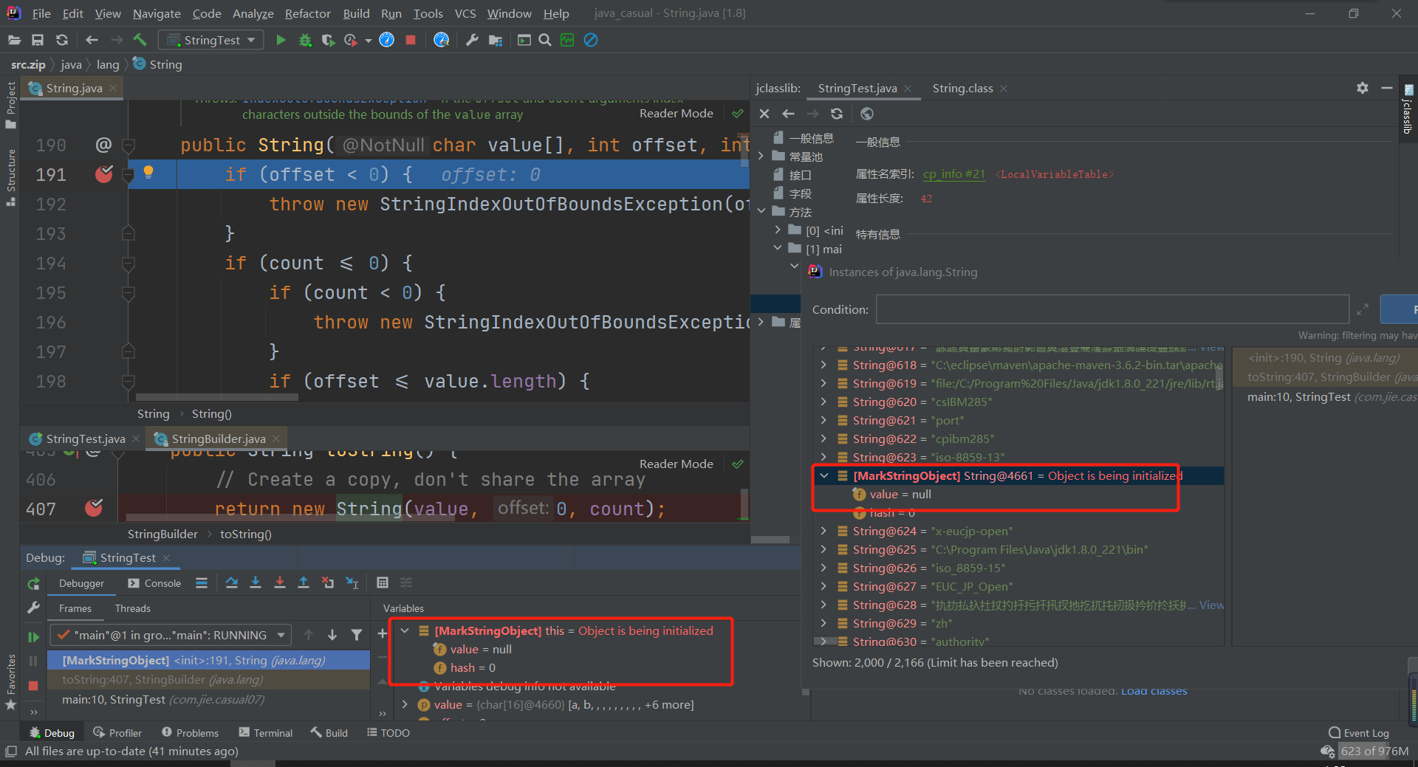This screenshot has width=1418, height=767.
Task: Click the Search Everywhere magnifier icon
Action: click(x=545, y=40)
